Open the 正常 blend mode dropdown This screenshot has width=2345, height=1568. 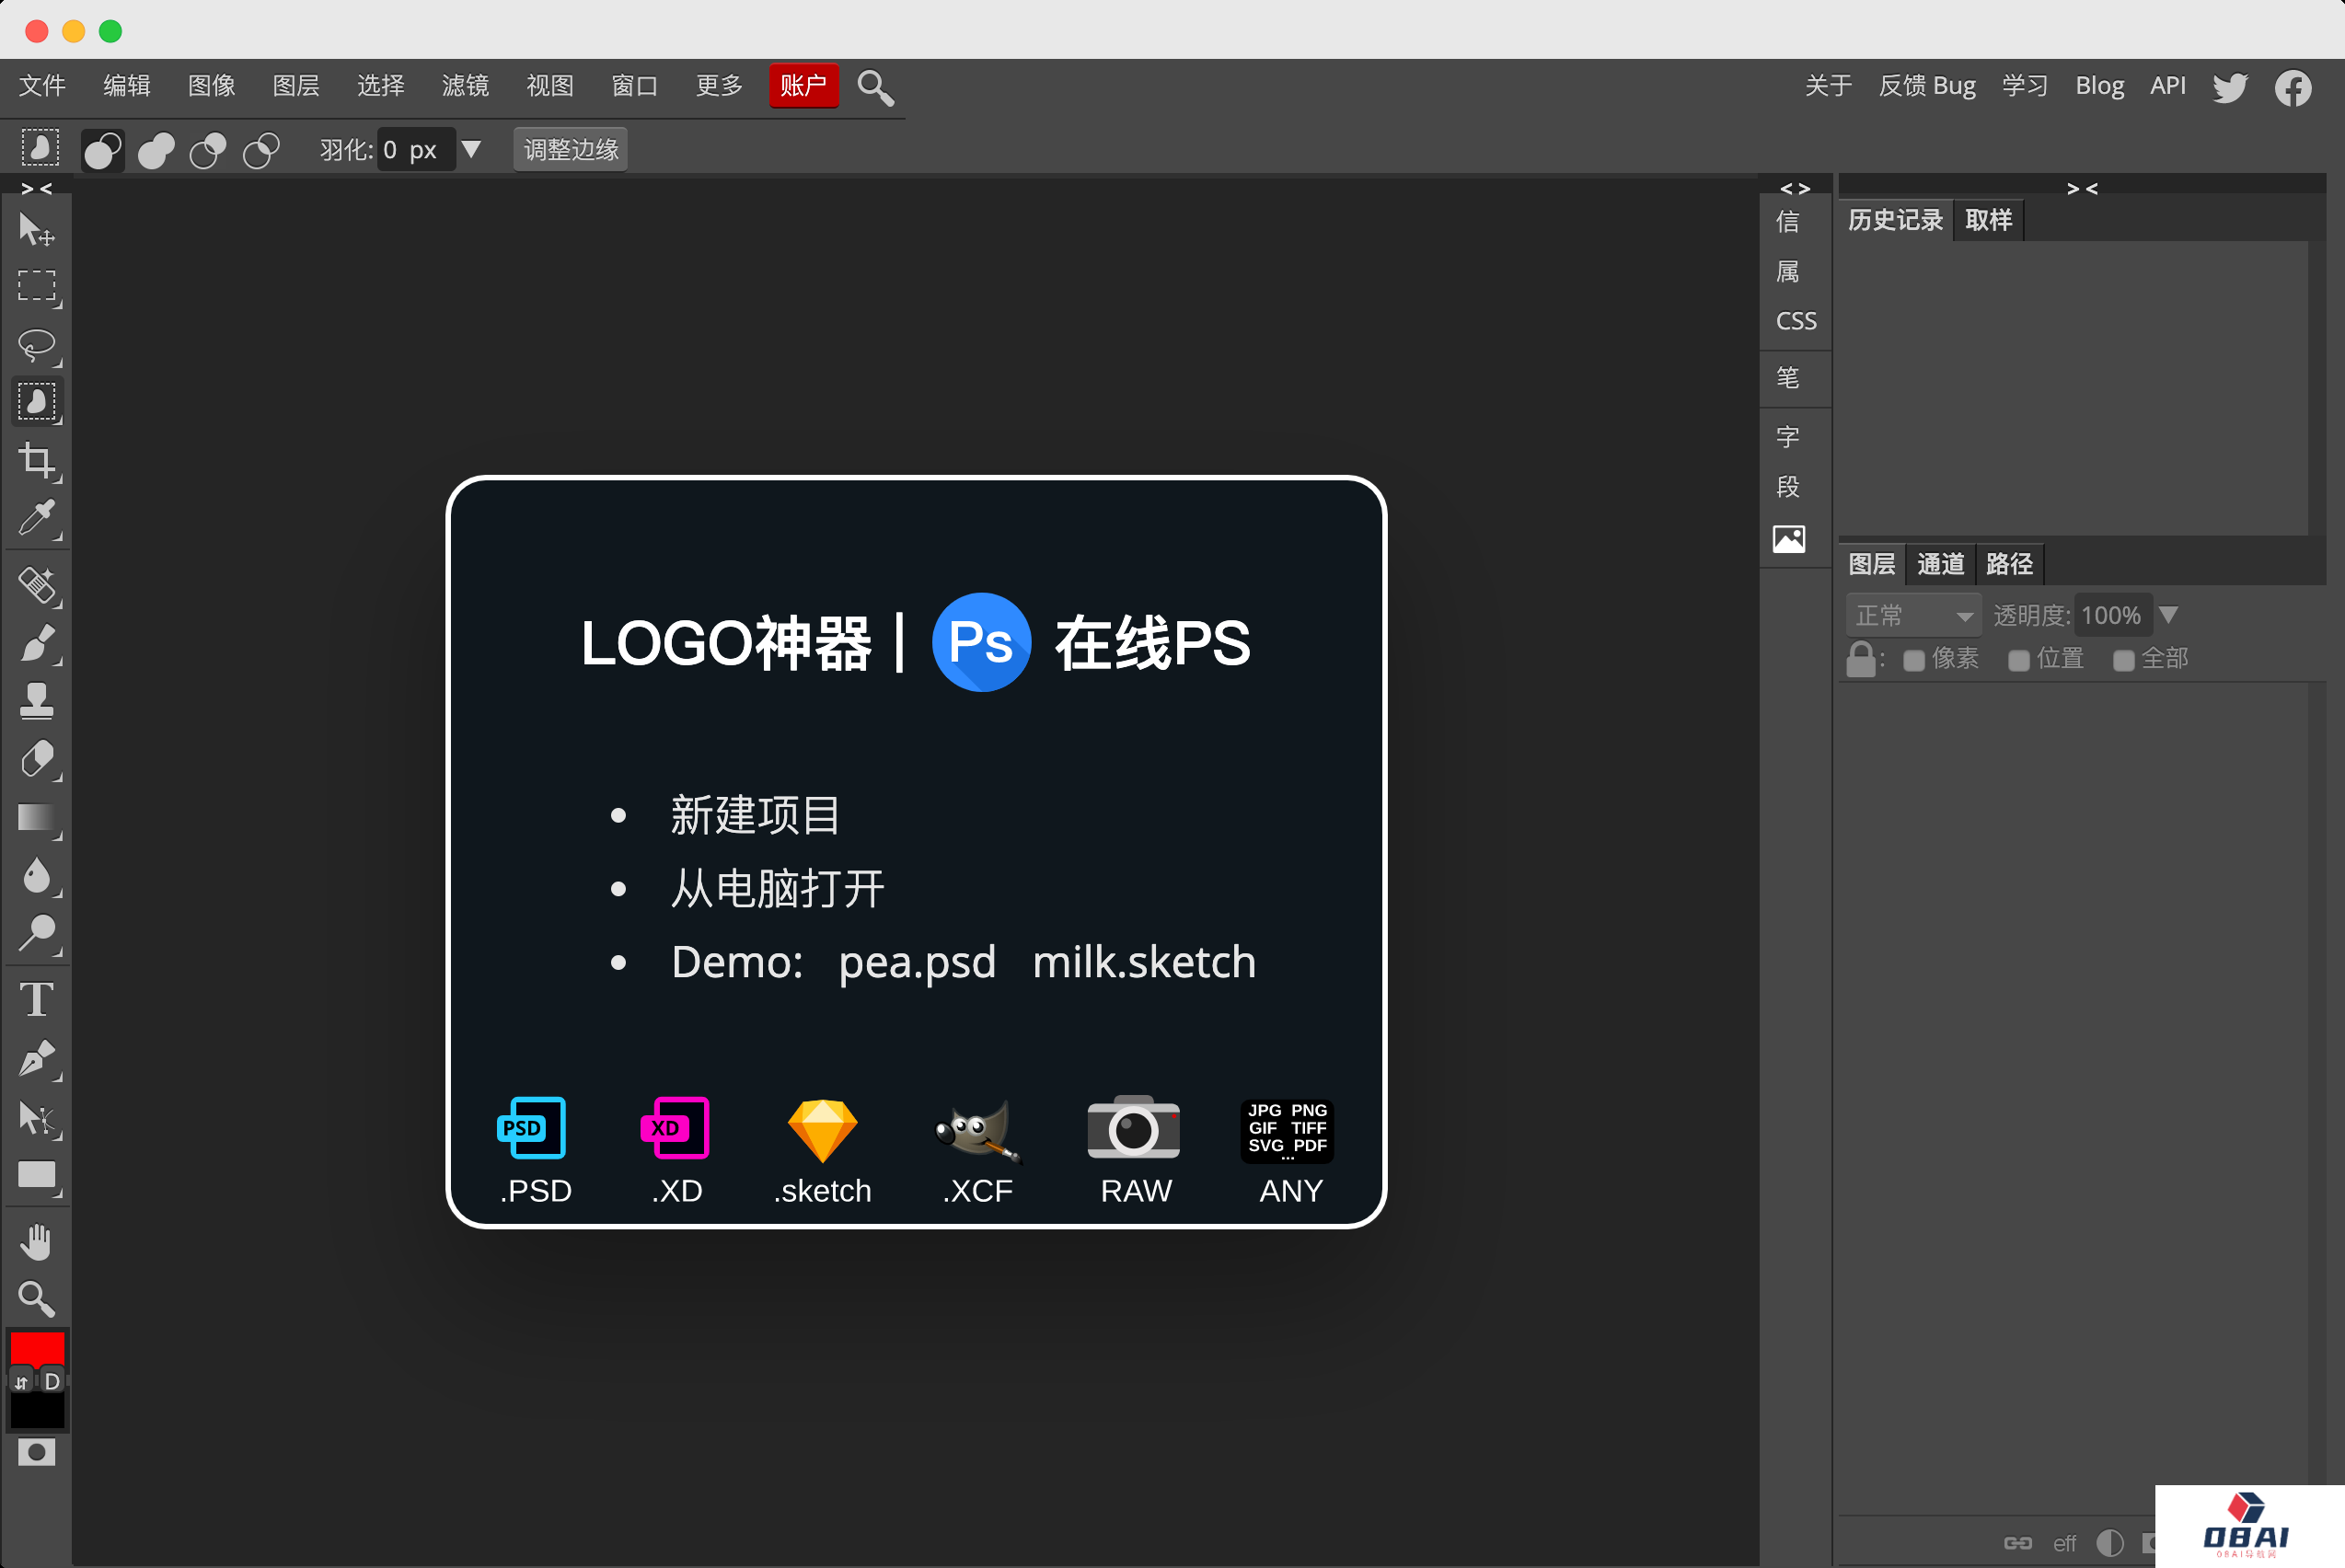click(1913, 615)
